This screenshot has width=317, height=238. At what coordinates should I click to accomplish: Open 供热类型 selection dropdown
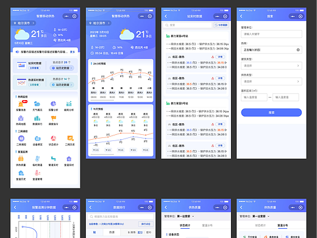coord(271,81)
